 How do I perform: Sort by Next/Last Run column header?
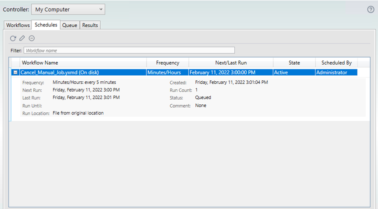point(231,63)
